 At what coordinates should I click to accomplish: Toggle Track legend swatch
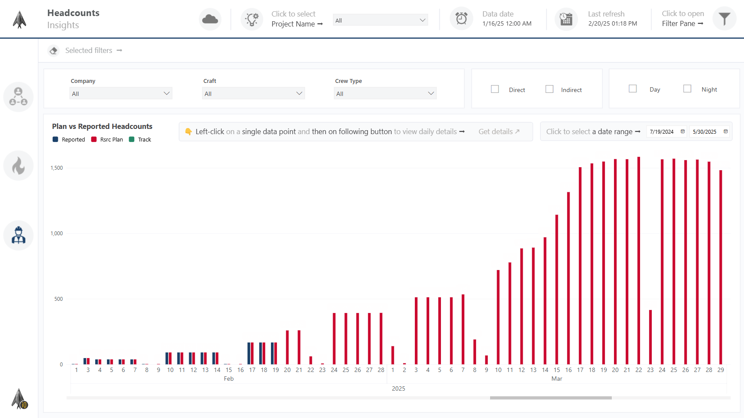(x=132, y=139)
